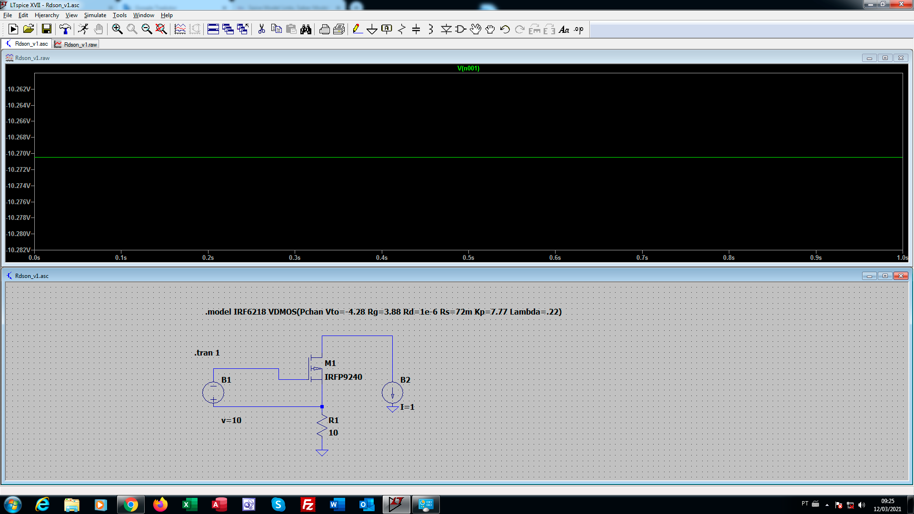Open Firefox from the taskbar

click(x=160, y=504)
